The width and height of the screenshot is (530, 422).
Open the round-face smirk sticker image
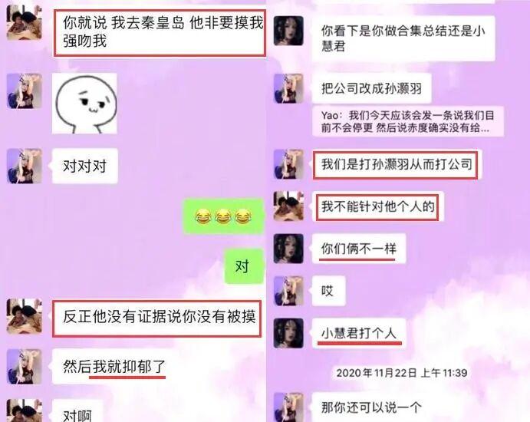(84, 104)
